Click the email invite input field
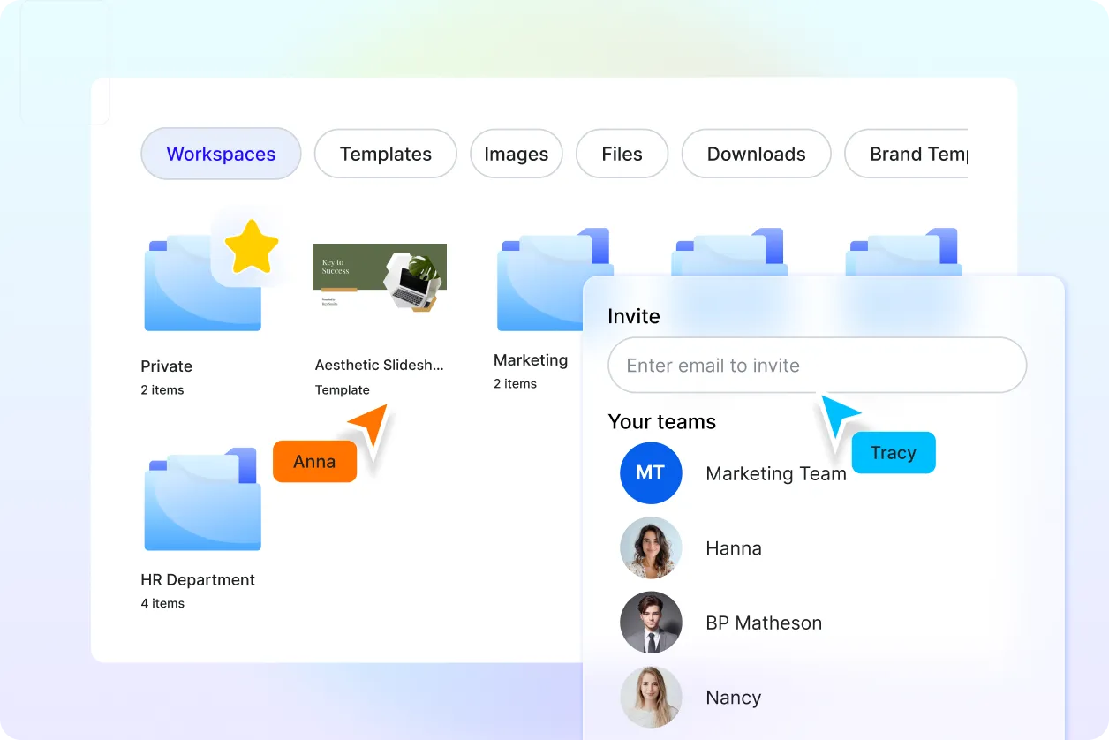Viewport: 1109px width, 740px height. click(817, 365)
